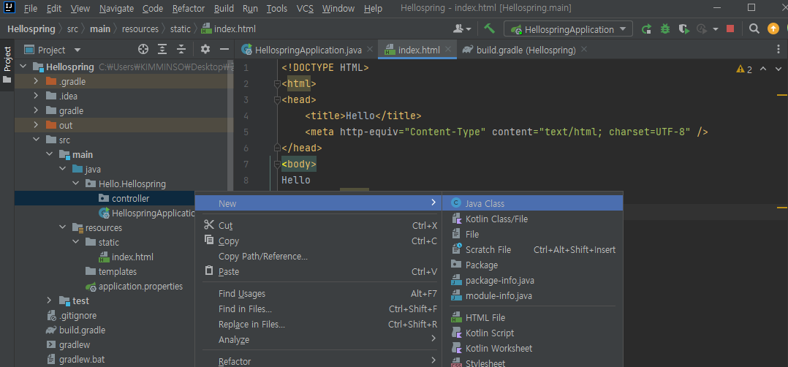This screenshot has height=367, width=788.
Task: Choose Kotlin Class/File from submenu
Action: tap(532, 219)
